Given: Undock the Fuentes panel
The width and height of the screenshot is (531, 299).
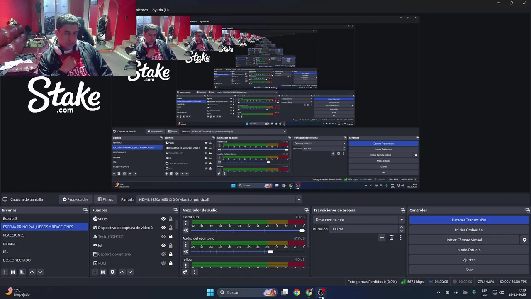Looking at the screenshot, I should [x=175, y=210].
